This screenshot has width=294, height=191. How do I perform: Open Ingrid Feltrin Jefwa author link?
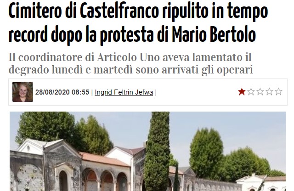[x=124, y=92]
